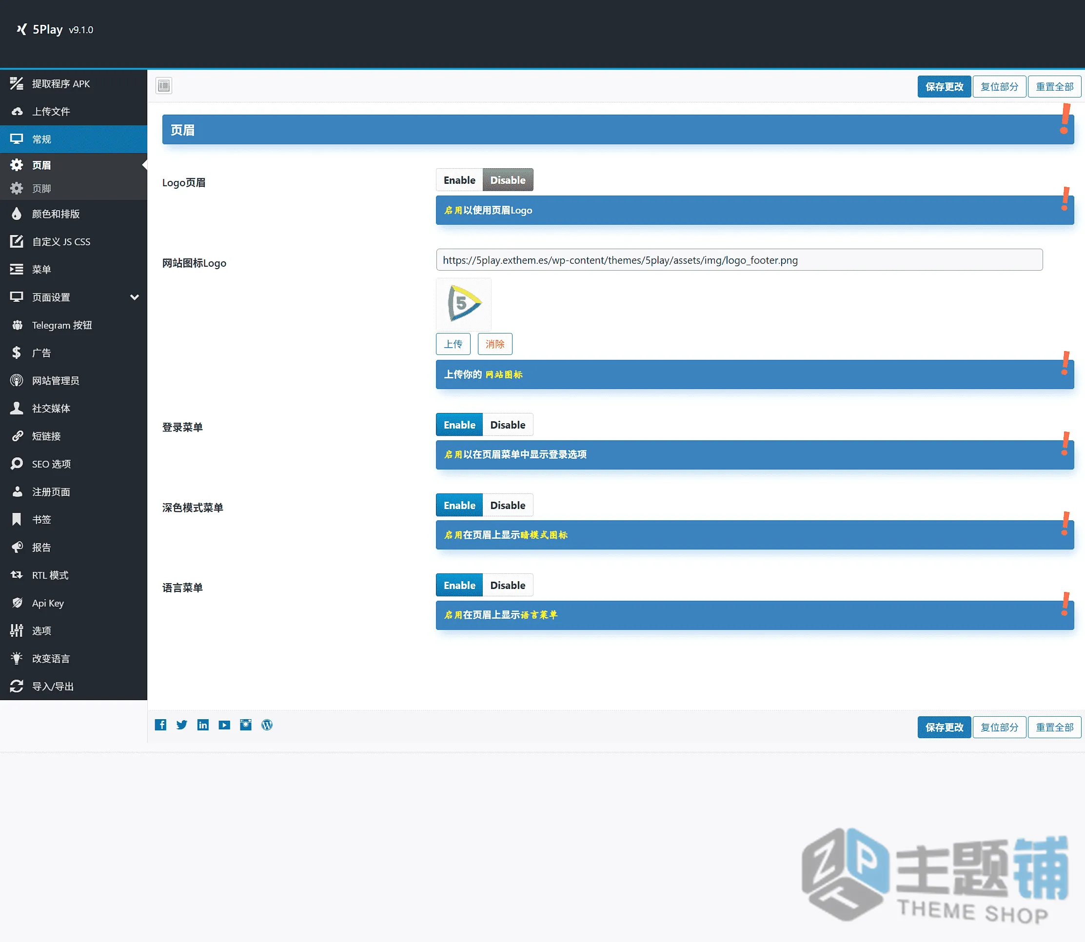This screenshot has height=942, width=1085.
Task: Open the YouTube footer icon
Action: (x=224, y=725)
